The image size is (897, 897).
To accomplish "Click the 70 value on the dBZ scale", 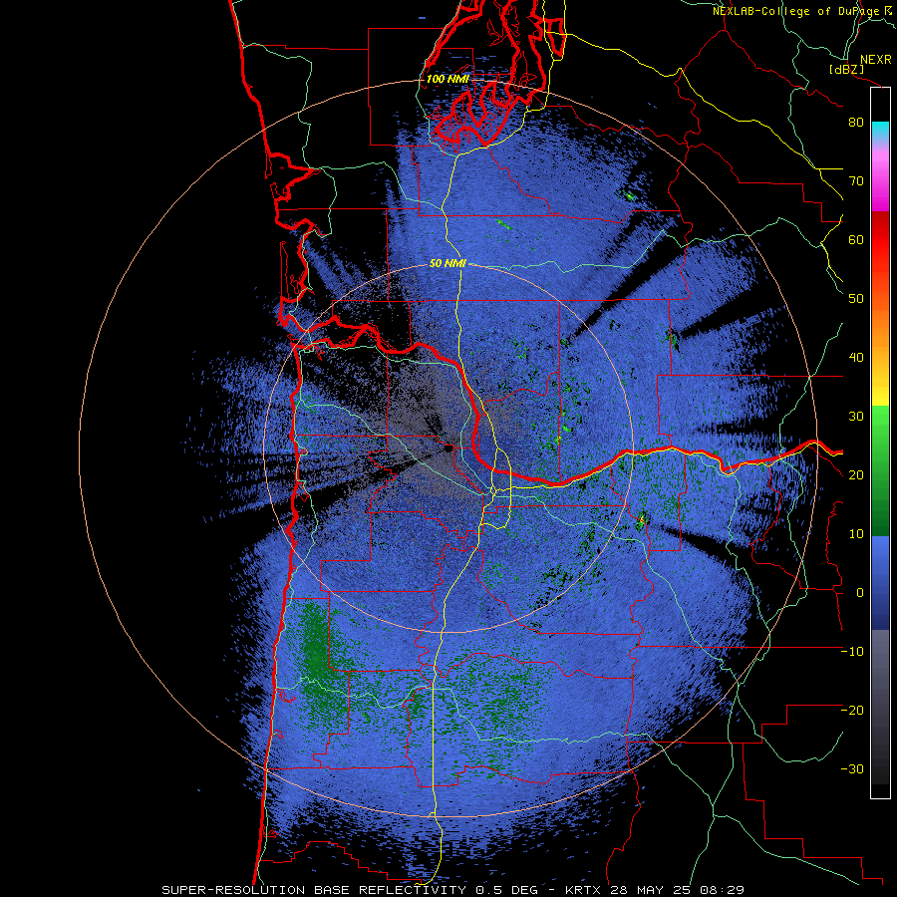I will 856,181.
